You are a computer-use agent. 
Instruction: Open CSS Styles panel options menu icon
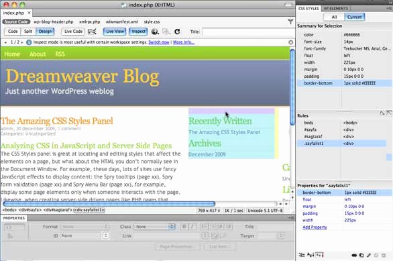point(389,8)
